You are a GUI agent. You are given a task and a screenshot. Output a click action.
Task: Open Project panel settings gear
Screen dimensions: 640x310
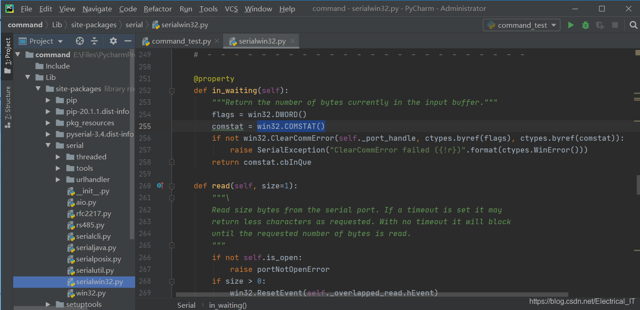pyautogui.click(x=113, y=41)
